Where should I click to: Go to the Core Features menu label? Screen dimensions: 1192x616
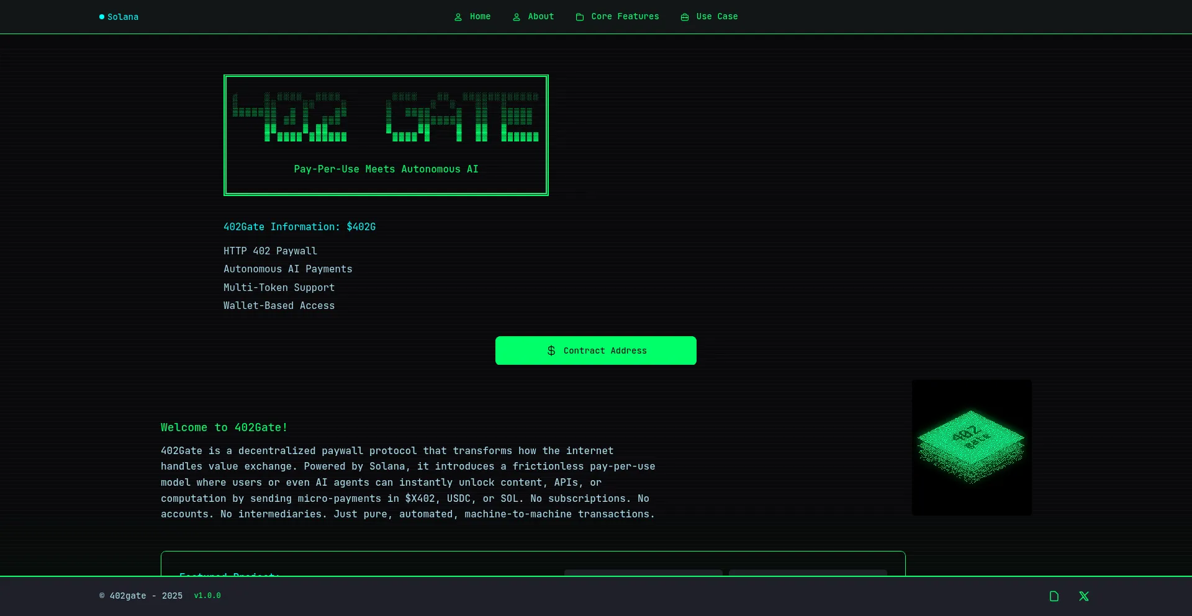(x=625, y=17)
